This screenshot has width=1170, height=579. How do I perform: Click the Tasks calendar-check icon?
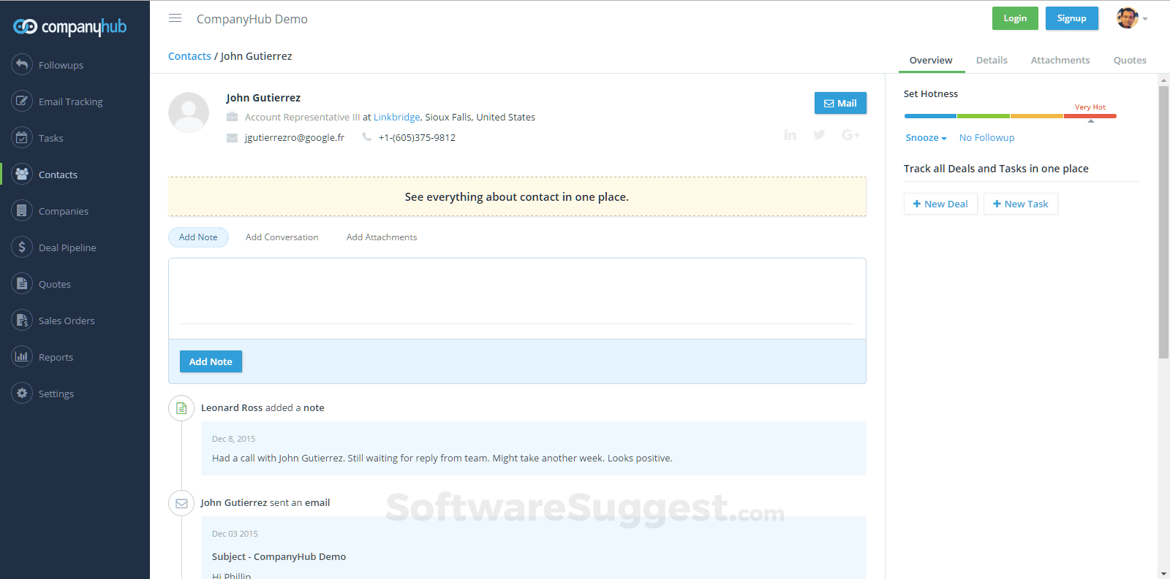pyautogui.click(x=22, y=137)
